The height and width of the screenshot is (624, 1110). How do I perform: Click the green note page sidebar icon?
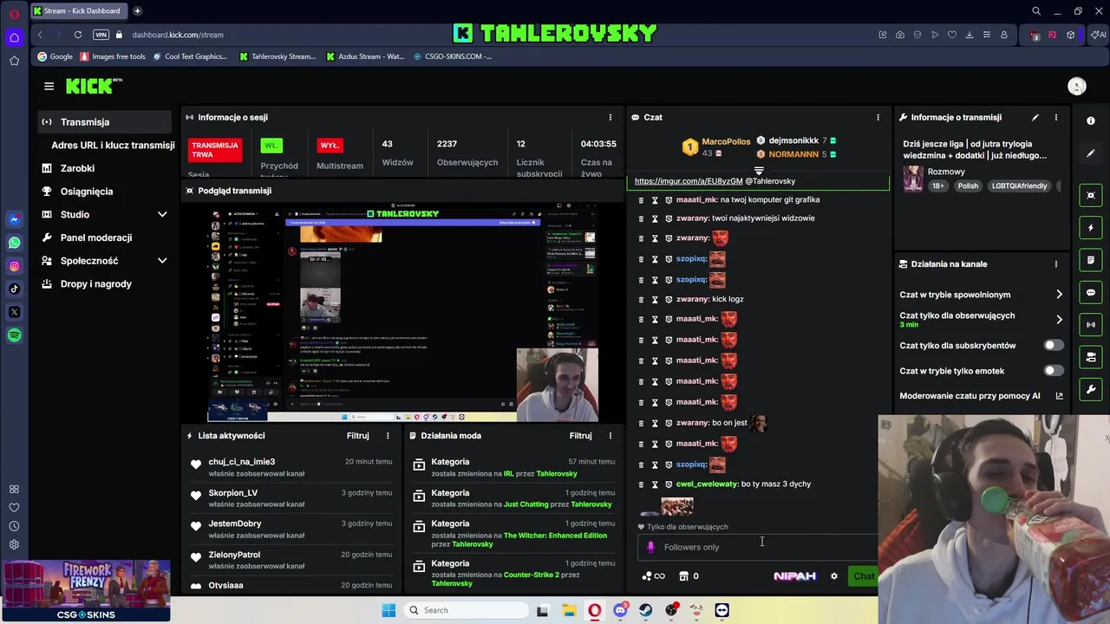click(x=1091, y=260)
